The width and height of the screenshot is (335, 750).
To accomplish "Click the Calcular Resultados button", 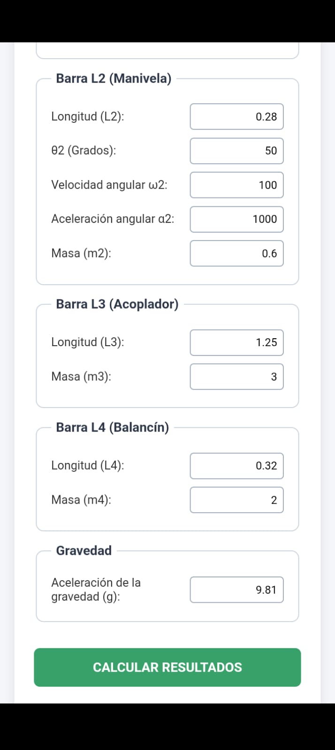I will point(167,667).
